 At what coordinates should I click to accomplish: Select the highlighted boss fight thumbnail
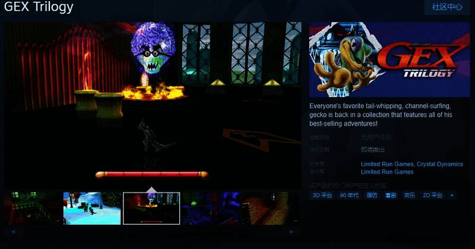coord(151,208)
